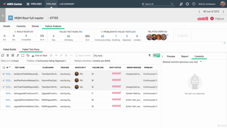
Task: Click the default_workspace label
Action: tap(207, 4)
